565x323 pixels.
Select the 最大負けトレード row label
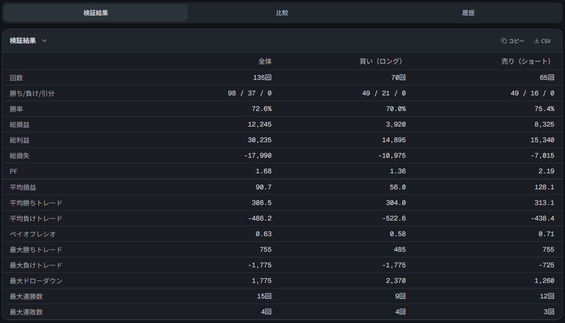(x=36, y=265)
